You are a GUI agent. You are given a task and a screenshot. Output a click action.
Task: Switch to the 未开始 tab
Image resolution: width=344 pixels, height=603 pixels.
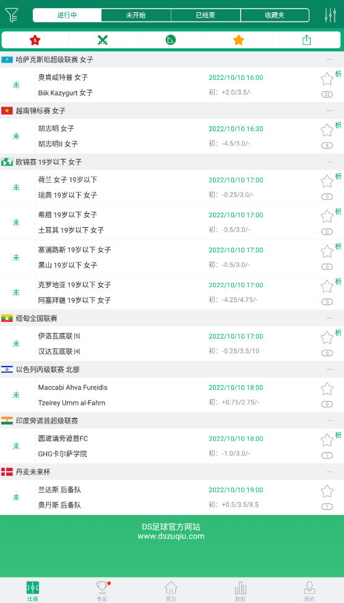pos(136,15)
